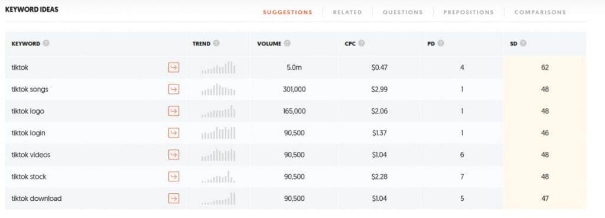
Task: Open the Prepositions tab
Action: 469,12
